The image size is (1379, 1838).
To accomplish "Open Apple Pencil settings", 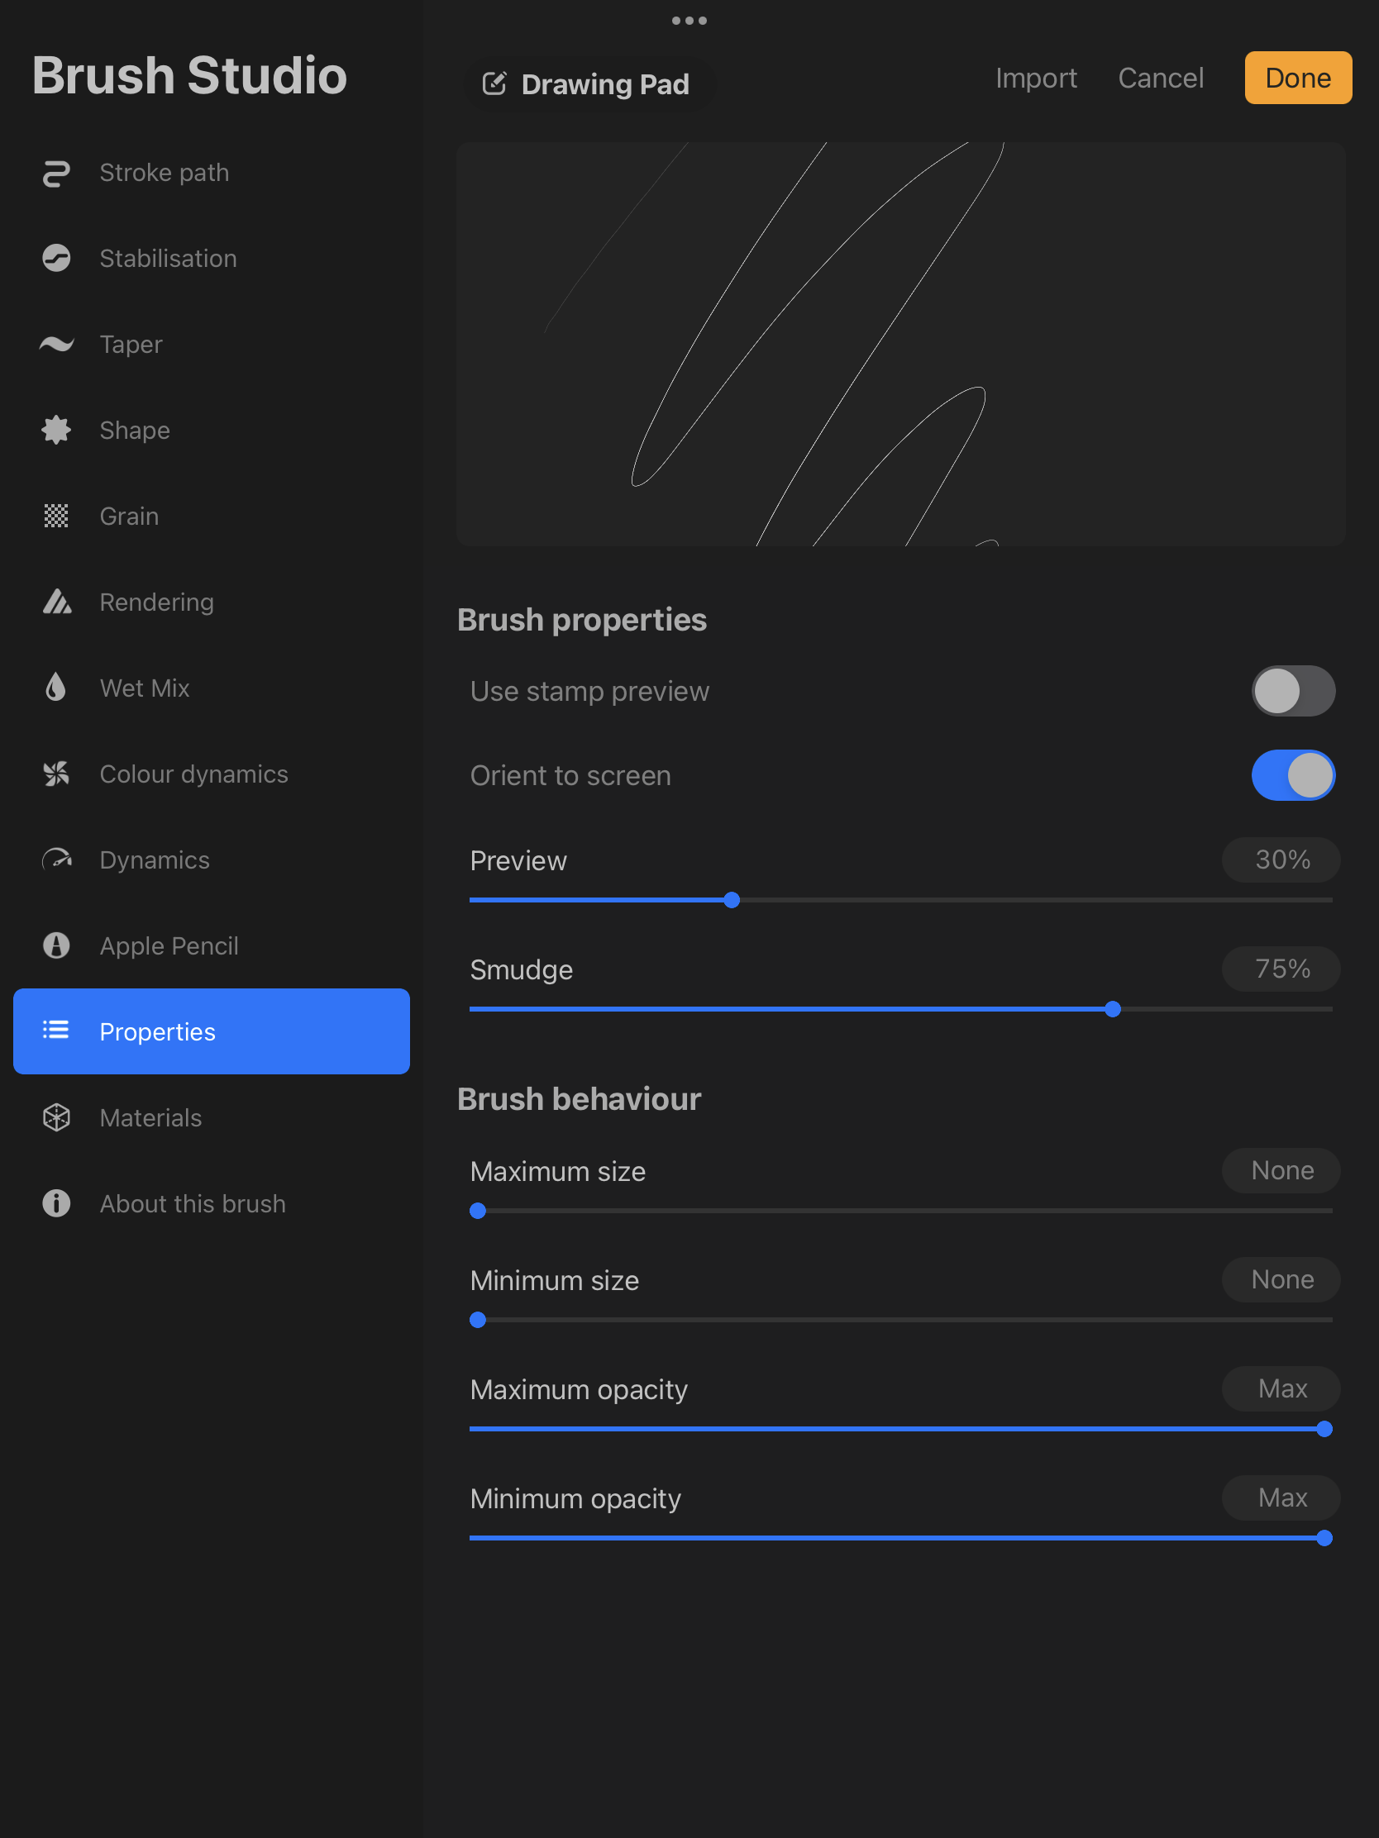I will (x=211, y=945).
